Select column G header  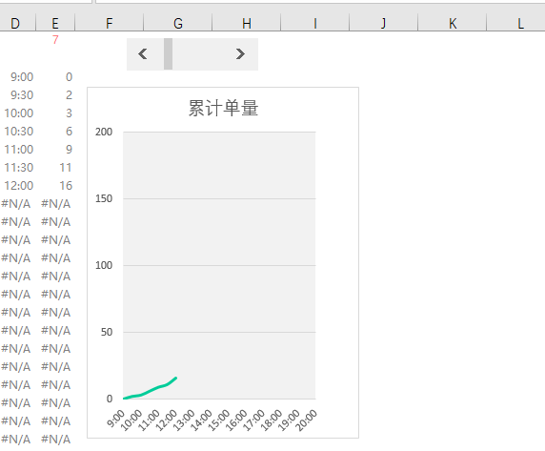click(x=178, y=24)
